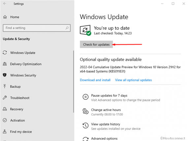Click 'Visit Advanced options to change the pause period'
The image size is (188, 141).
point(126,100)
